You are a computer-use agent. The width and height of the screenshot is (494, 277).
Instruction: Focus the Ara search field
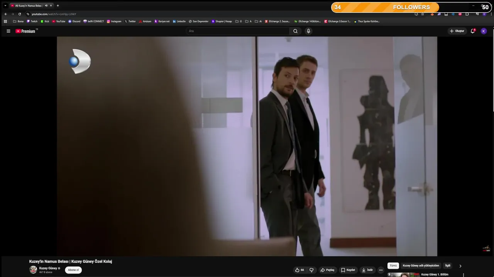(237, 31)
